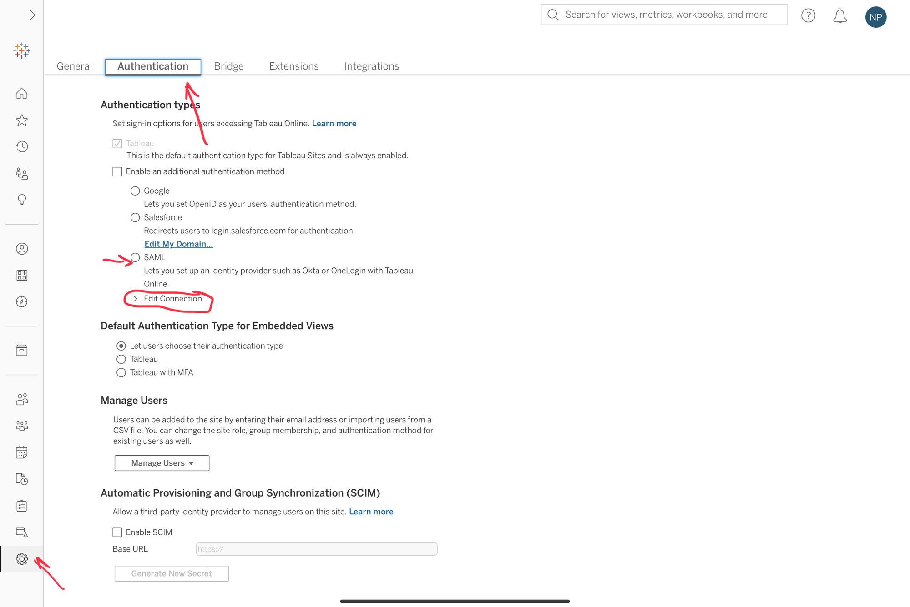The width and height of the screenshot is (910, 607).
Task: Click the search magnifier icon
Action: (x=553, y=15)
